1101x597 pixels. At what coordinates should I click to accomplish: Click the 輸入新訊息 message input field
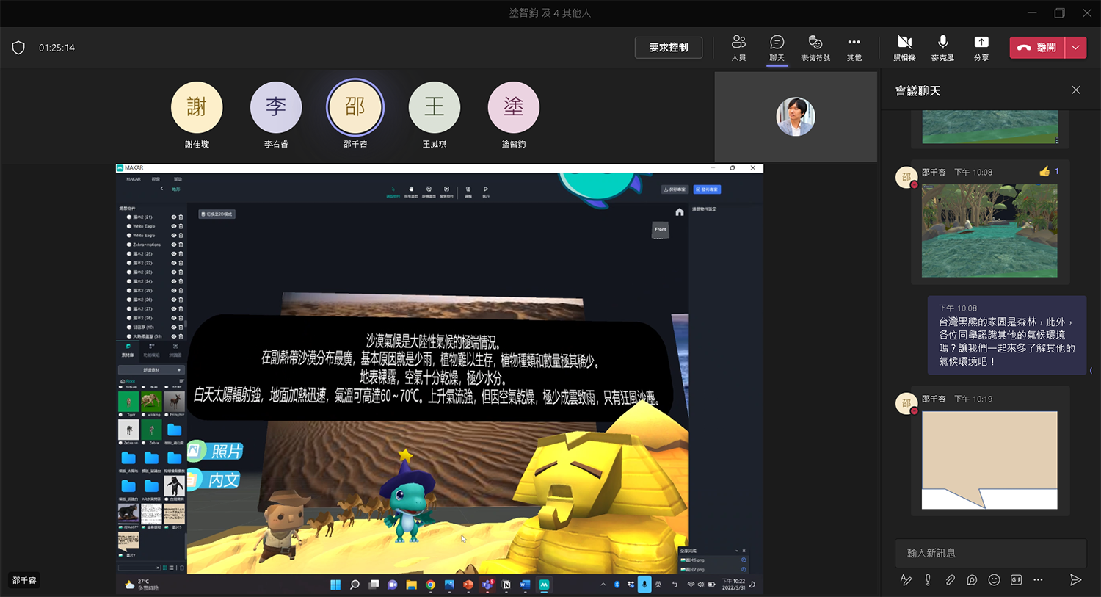coord(989,553)
